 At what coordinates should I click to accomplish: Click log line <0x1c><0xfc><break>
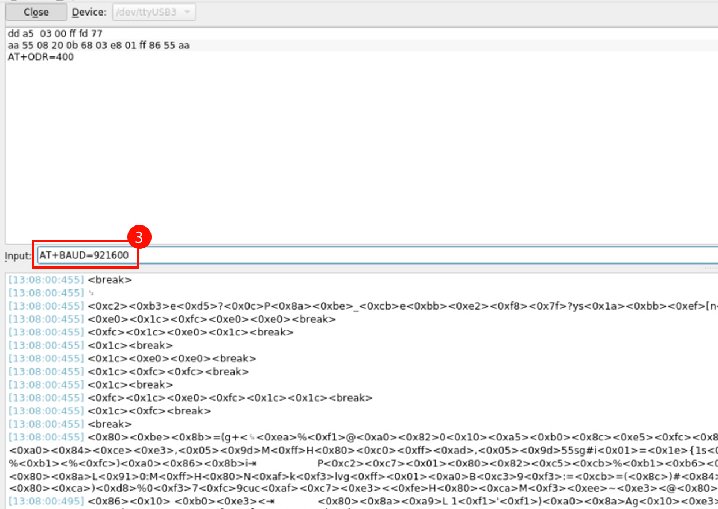149,411
